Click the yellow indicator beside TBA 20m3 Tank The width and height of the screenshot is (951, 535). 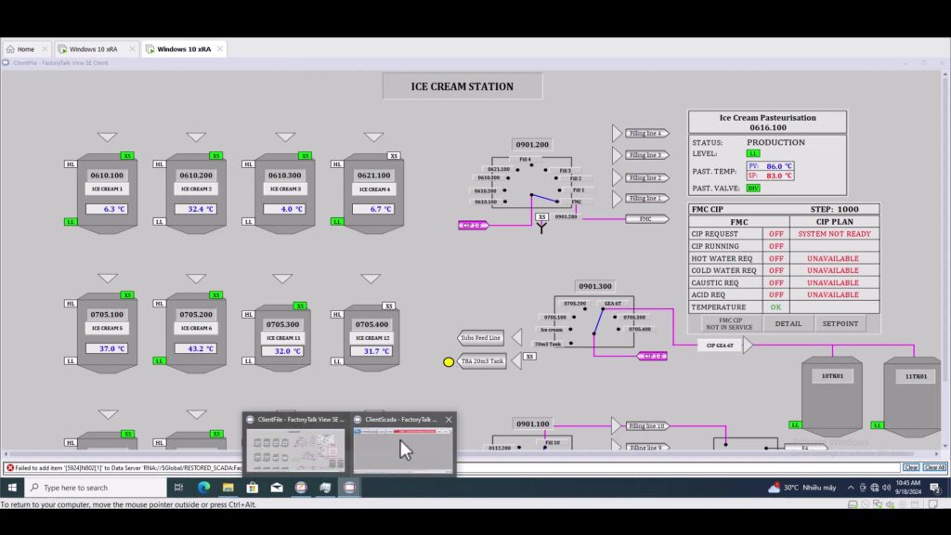click(449, 362)
